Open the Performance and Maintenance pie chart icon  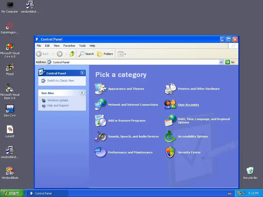tap(100, 152)
